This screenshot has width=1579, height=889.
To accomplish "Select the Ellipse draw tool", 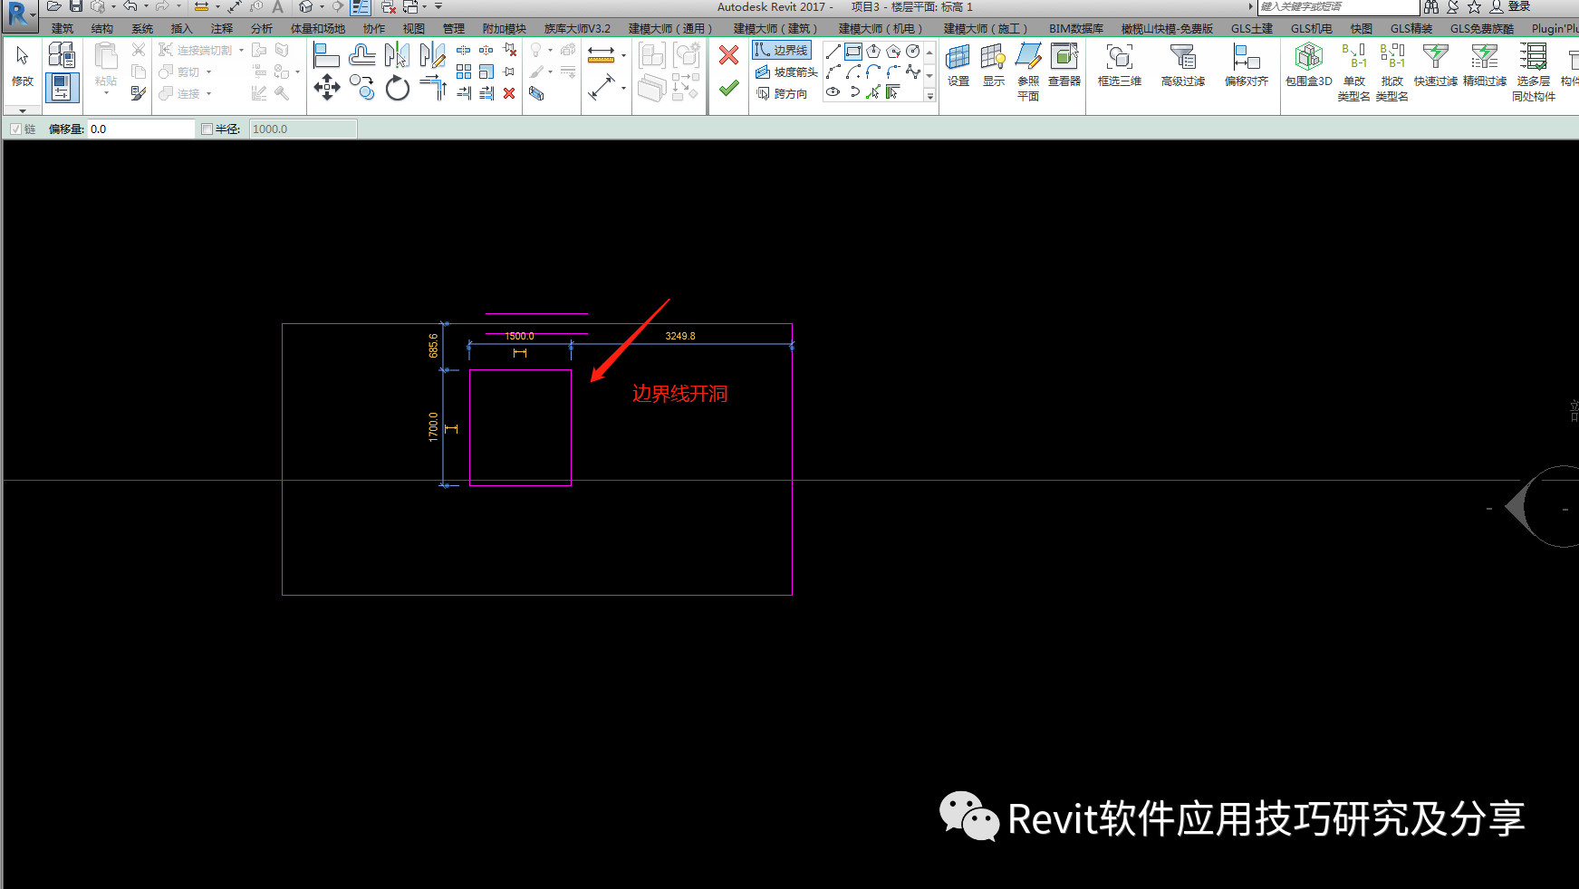I will pos(833,92).
